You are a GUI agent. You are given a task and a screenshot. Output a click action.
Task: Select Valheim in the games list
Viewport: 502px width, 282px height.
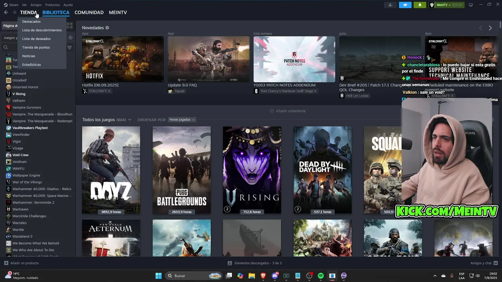tap(19, 101)
